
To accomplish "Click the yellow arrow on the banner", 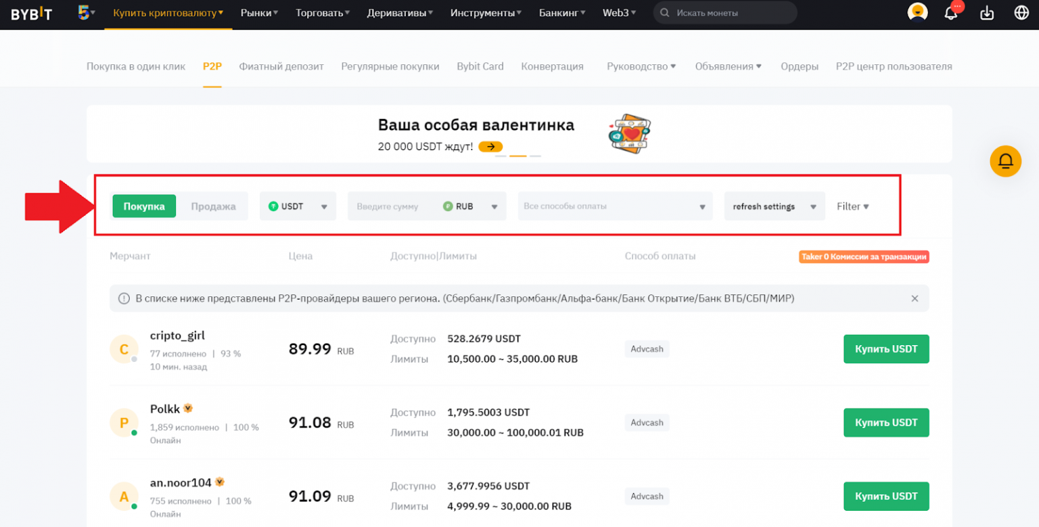I will click(490, 146).
